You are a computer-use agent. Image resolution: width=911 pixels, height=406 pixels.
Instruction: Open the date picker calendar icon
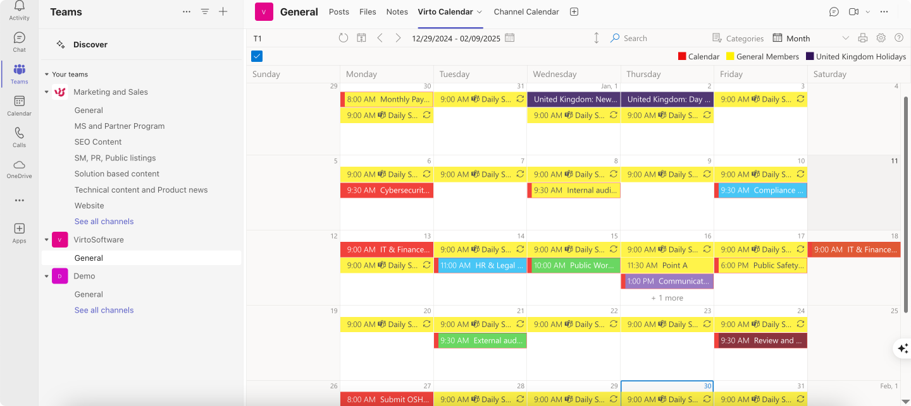pyautogui.click(x=509, y=38)
